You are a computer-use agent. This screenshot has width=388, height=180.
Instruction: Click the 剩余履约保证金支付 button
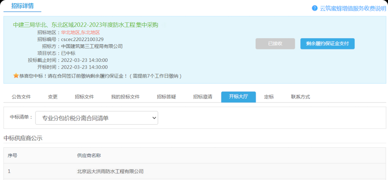pos(327,43)
